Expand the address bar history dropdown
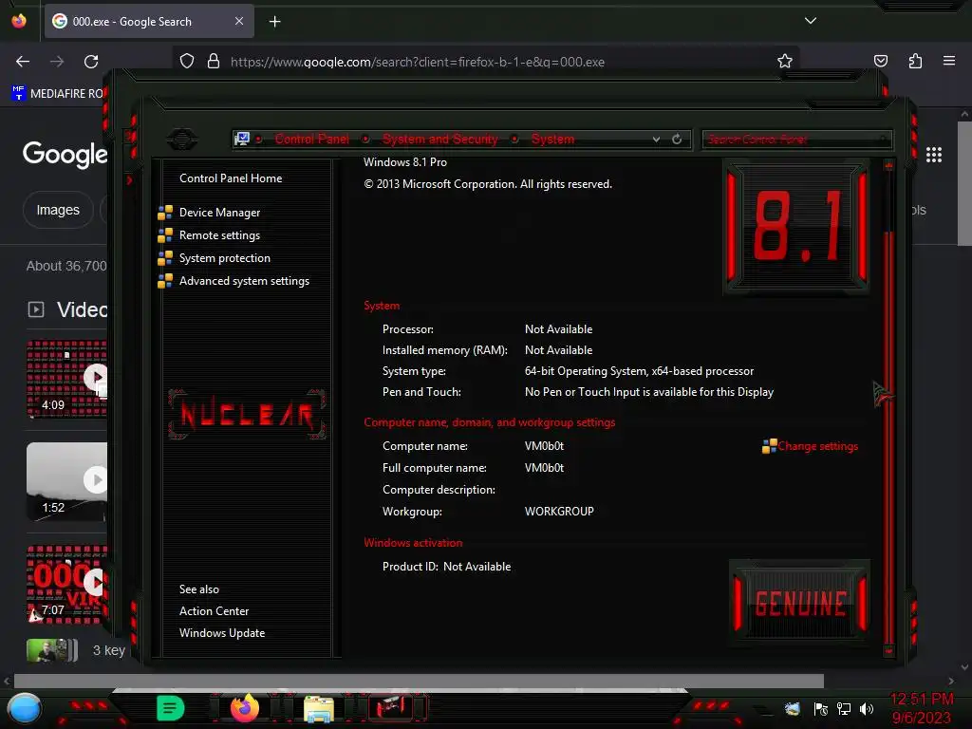The image size is (972, 729). pos(656,140)
